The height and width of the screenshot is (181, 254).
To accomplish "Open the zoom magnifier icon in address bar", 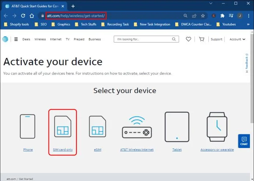I will point(186,16).
